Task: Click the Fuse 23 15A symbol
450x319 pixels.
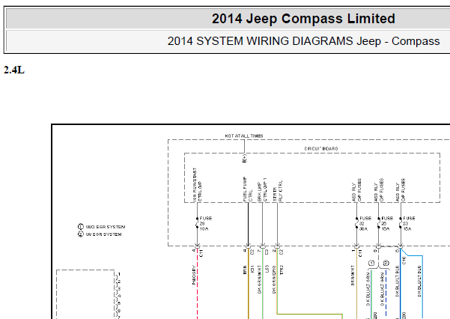Action: pyautogui.click(x=401, y=223)
